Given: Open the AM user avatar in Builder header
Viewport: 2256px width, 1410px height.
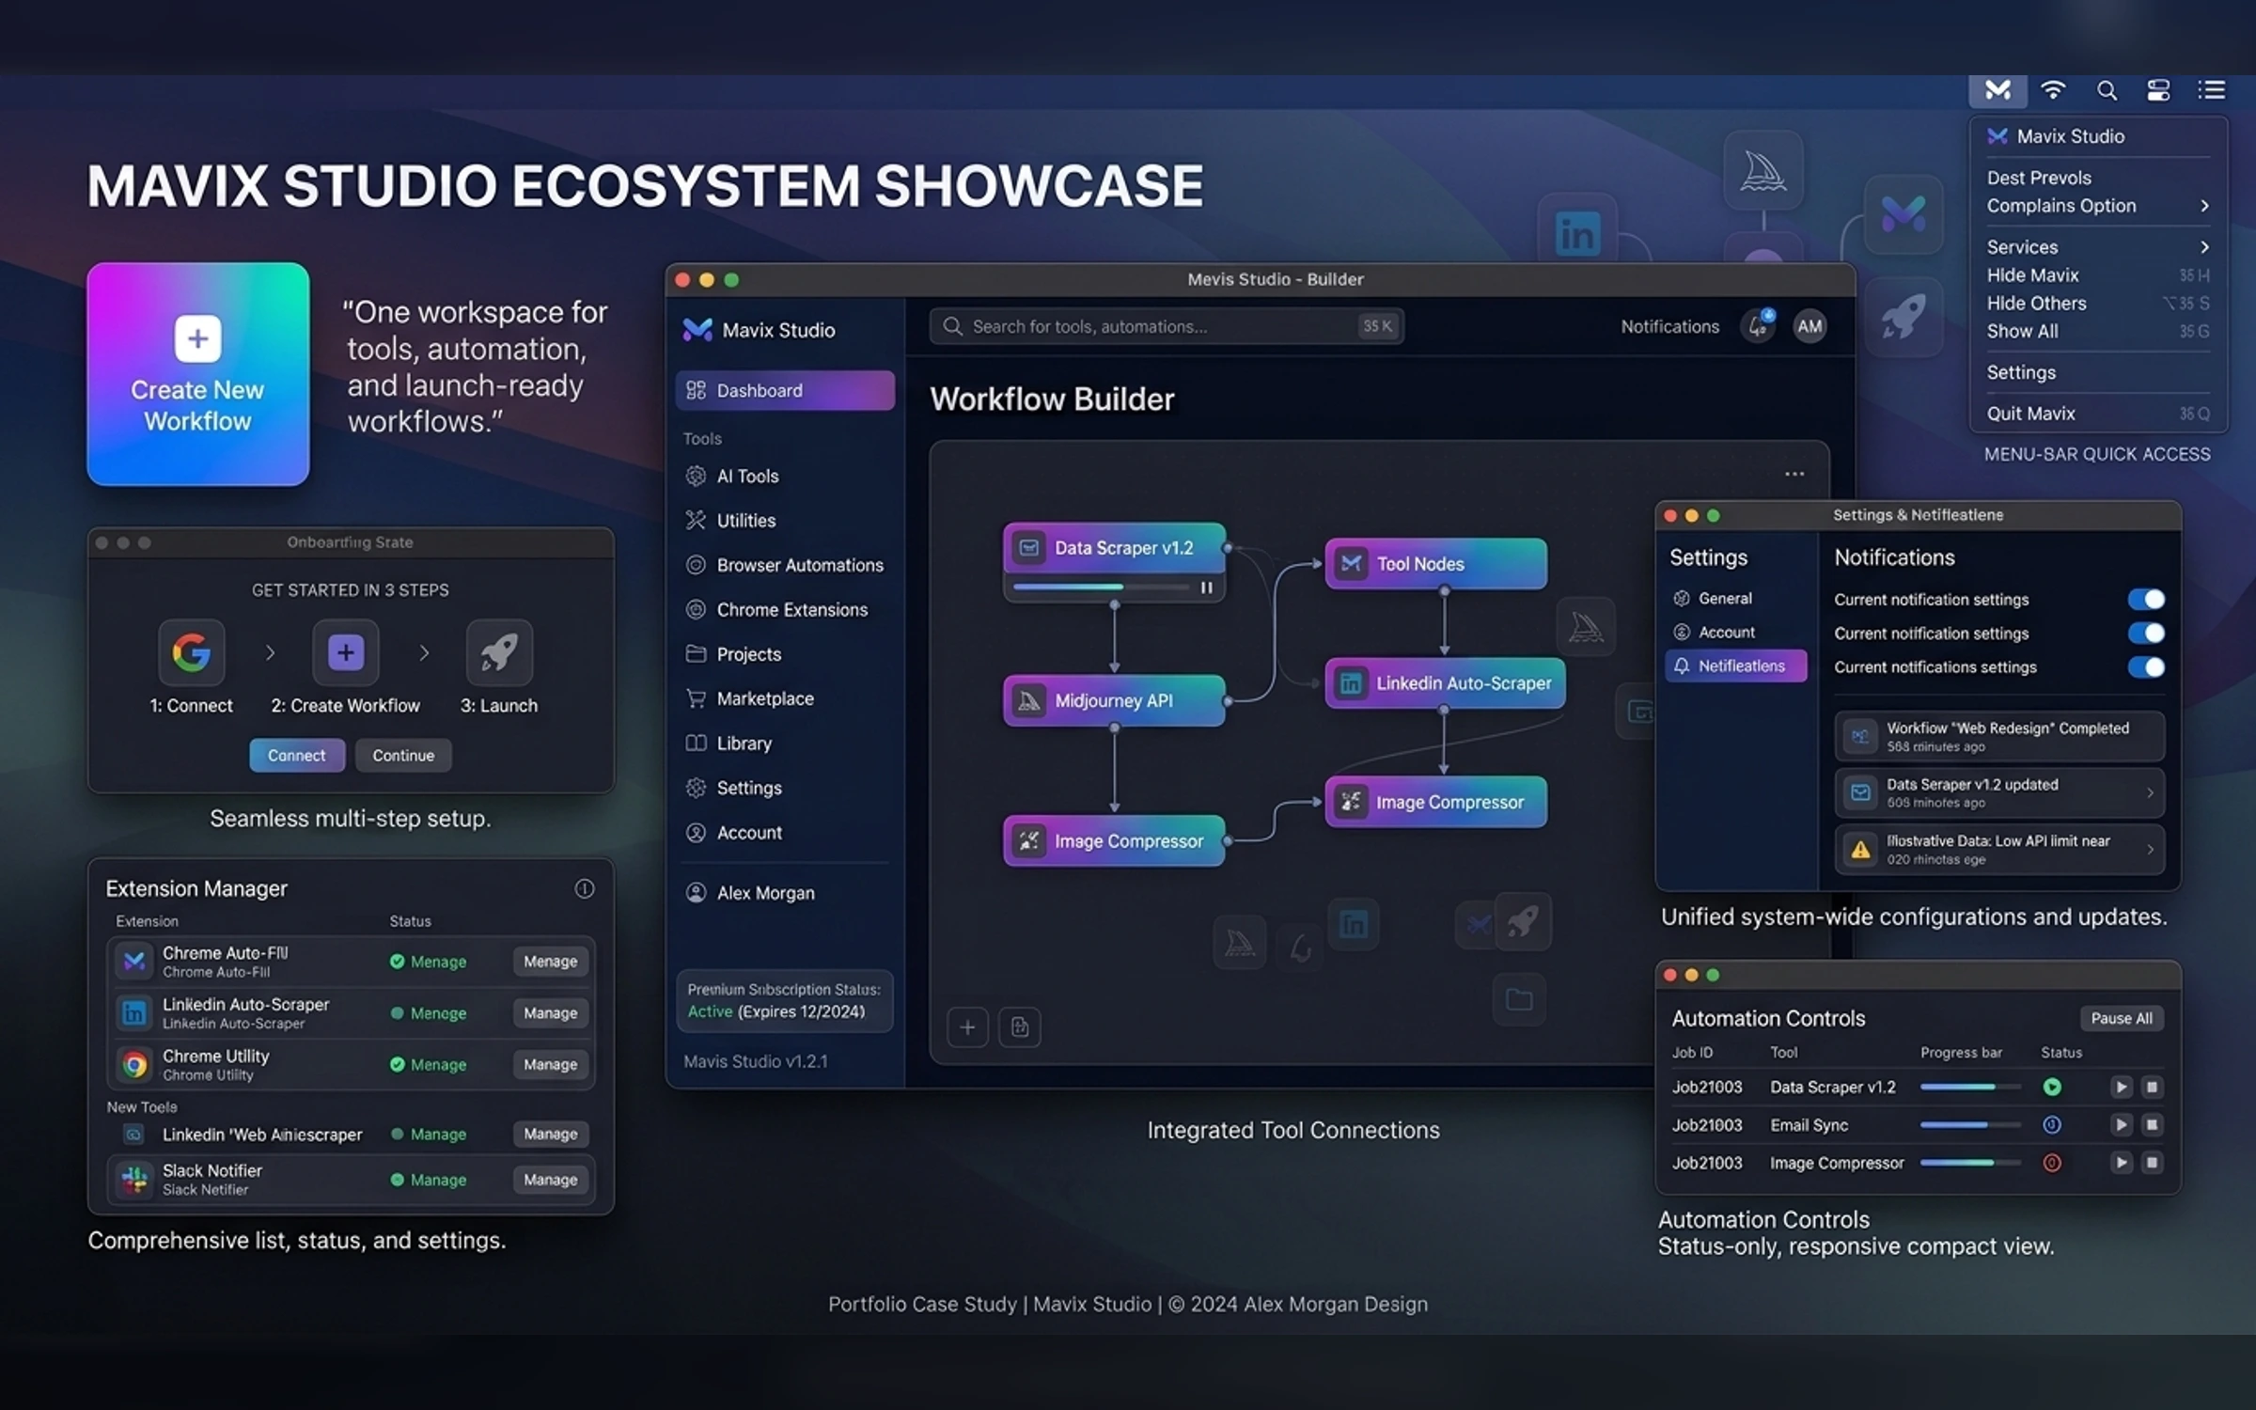Looking at the screenshot, I should [x=1809, y=326].
